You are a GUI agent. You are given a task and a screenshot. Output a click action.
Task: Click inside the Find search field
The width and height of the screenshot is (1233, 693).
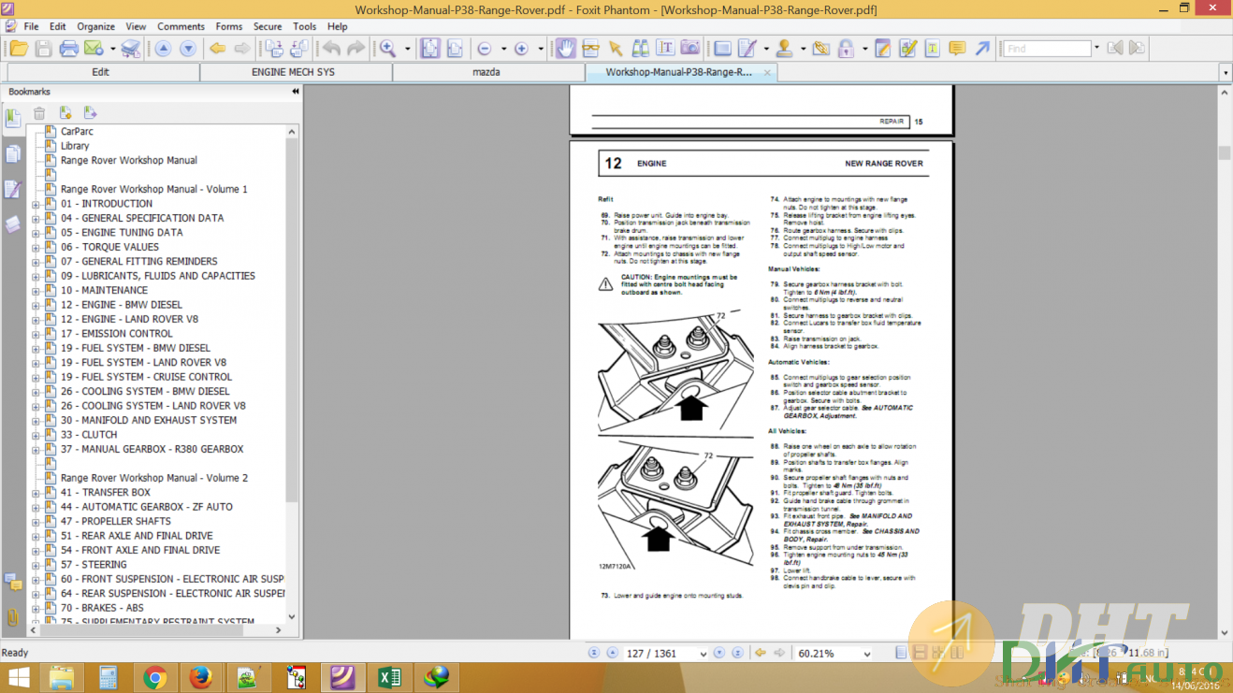(x=1047, y=49)
